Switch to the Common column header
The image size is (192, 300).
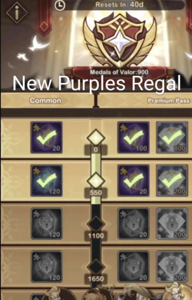(46, 101)
